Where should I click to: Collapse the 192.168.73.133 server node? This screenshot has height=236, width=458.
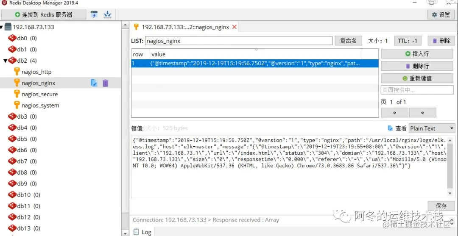click(2, 27)
